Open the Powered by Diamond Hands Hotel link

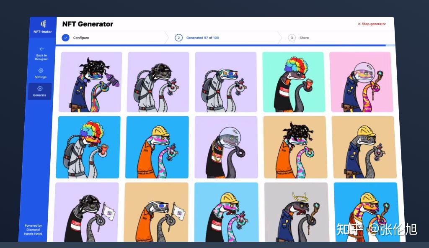click(x=33, y=230)
